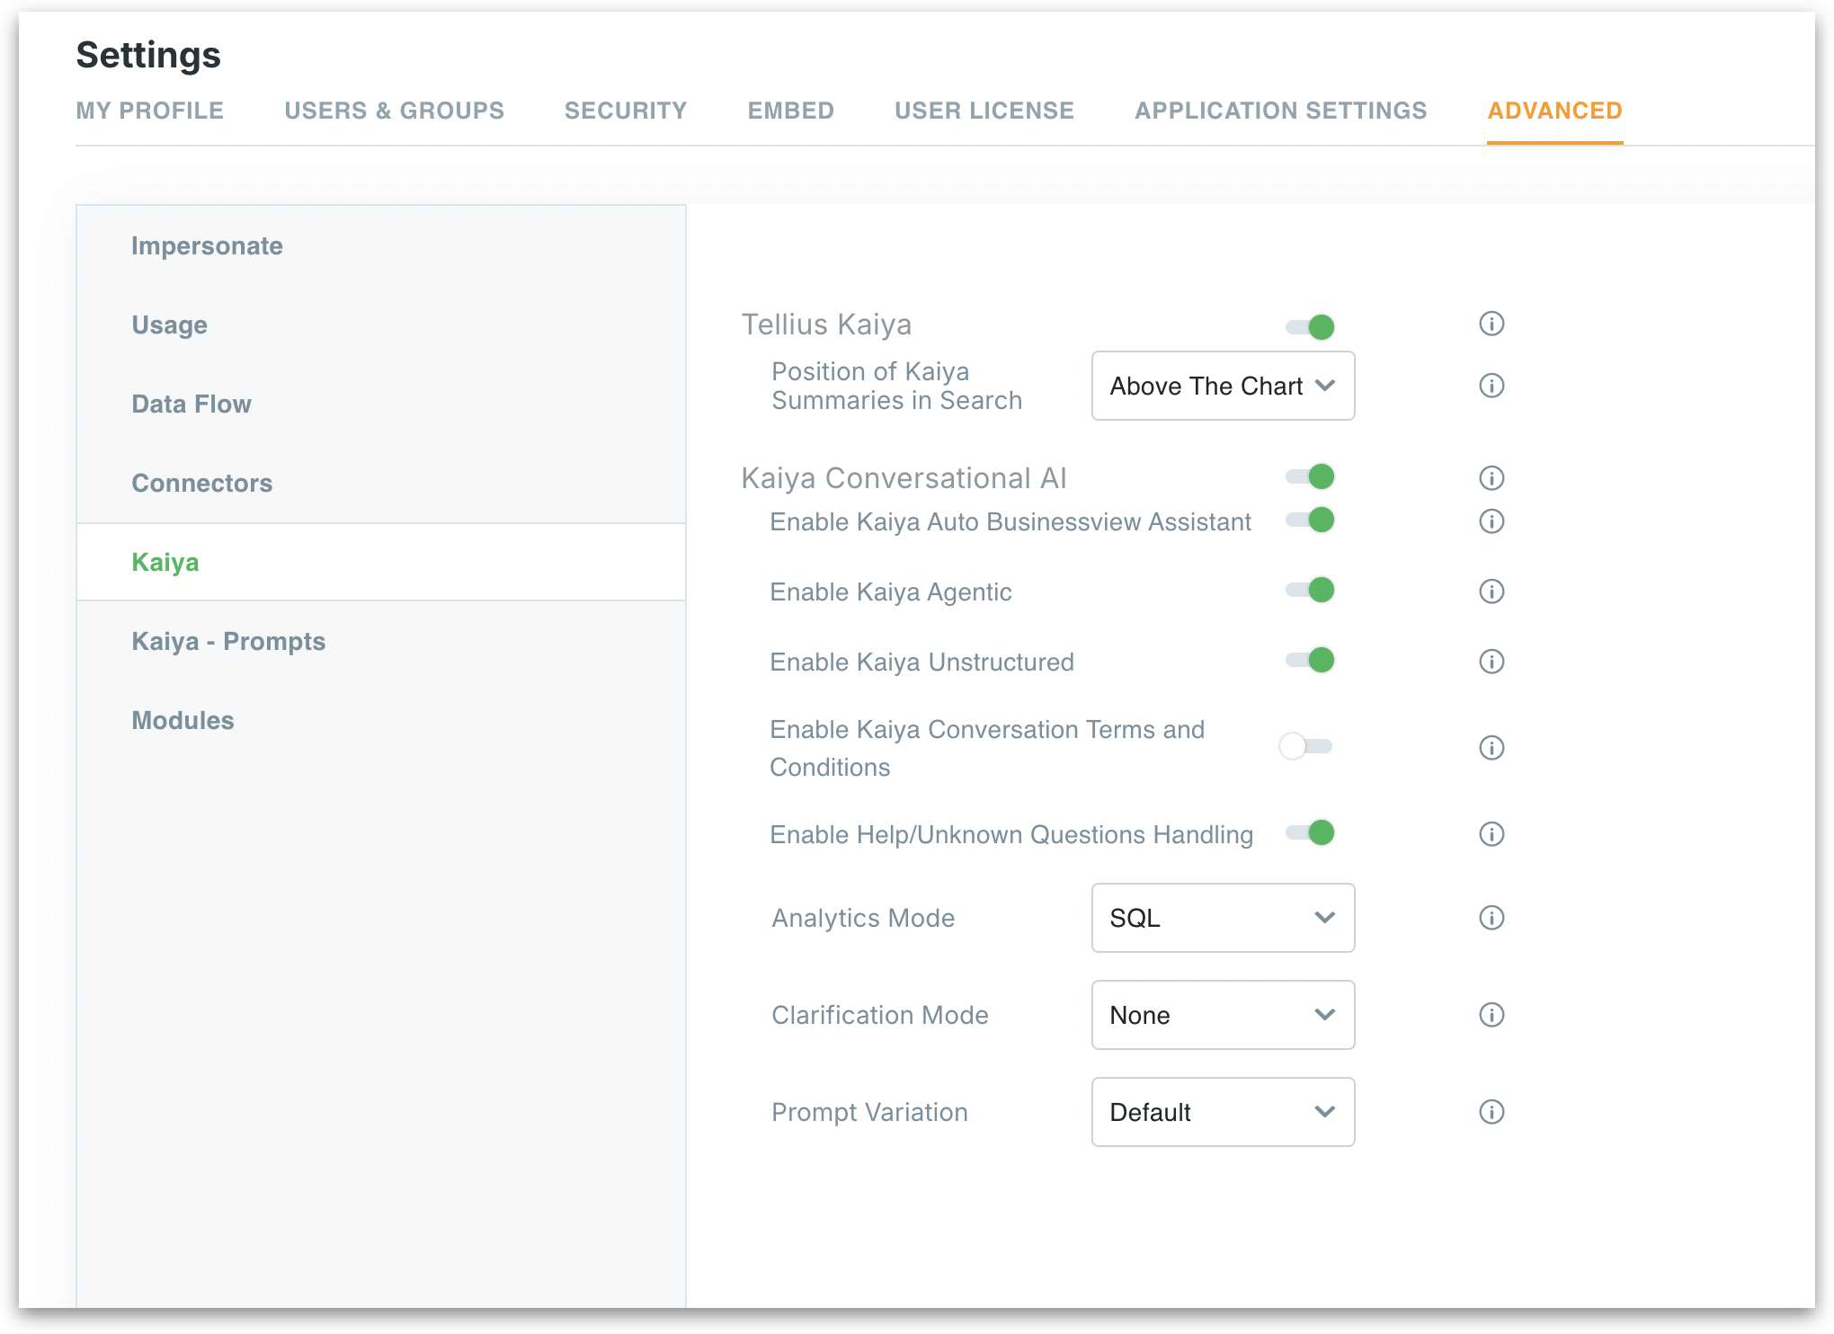
Task: Select Impersonate in the sidebar list
Action: pyautogui.click(x=207, y=245)
